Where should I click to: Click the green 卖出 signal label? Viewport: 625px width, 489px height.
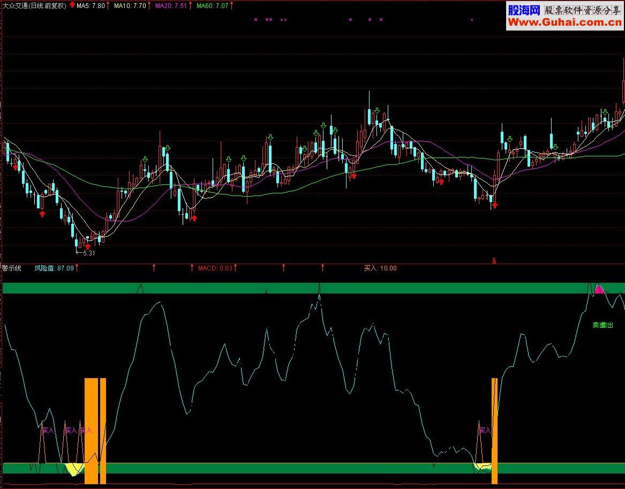603,325
